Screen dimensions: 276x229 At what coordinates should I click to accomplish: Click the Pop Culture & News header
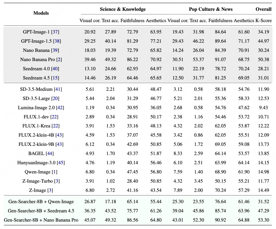tap(211, 9)
